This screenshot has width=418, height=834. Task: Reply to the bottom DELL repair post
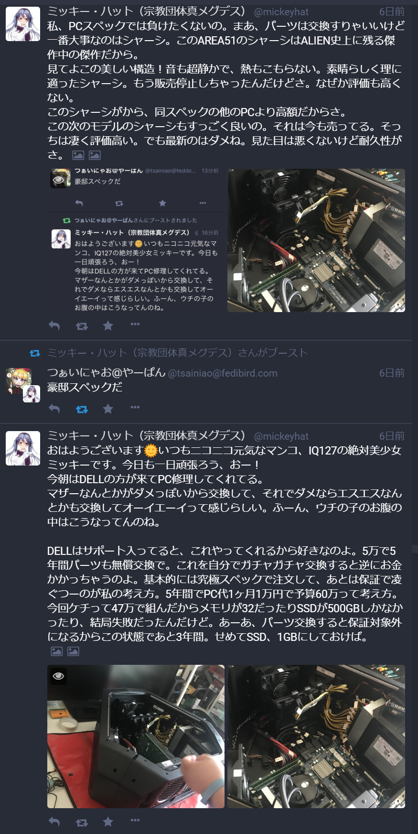pos(54,822)
